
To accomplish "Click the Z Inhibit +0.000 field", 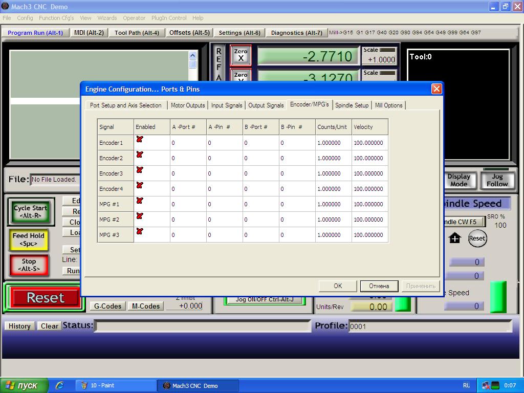I will click(184, 306).
